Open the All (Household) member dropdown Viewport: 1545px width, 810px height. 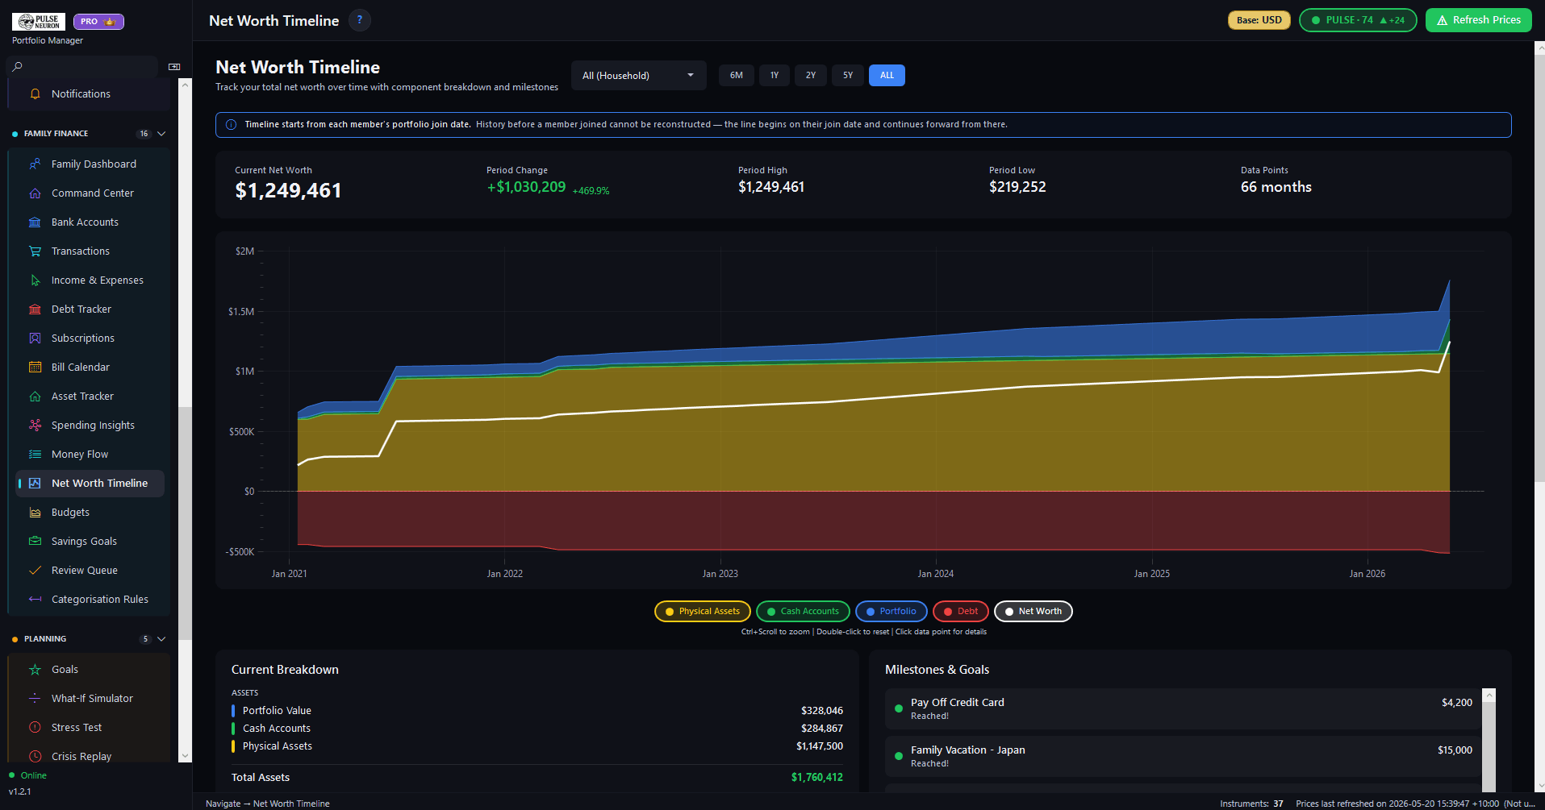click(x=638, y=76)
